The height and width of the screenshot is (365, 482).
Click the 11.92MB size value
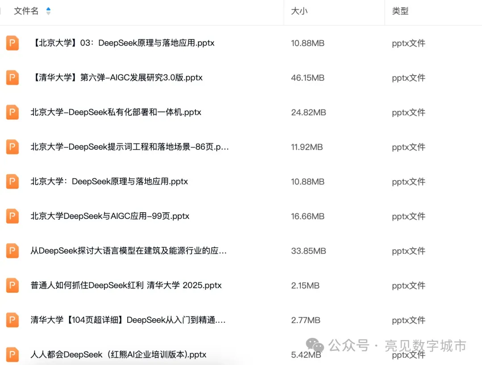[307, 147]
